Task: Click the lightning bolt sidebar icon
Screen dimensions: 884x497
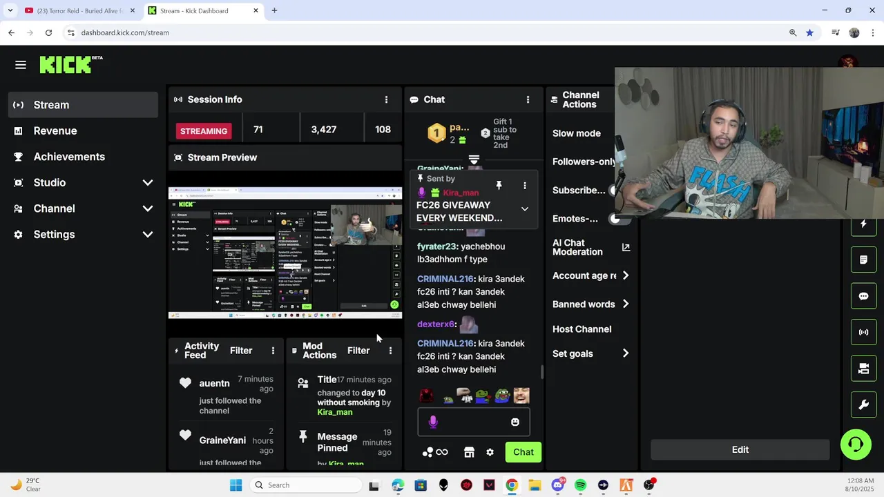Action: 863,224
